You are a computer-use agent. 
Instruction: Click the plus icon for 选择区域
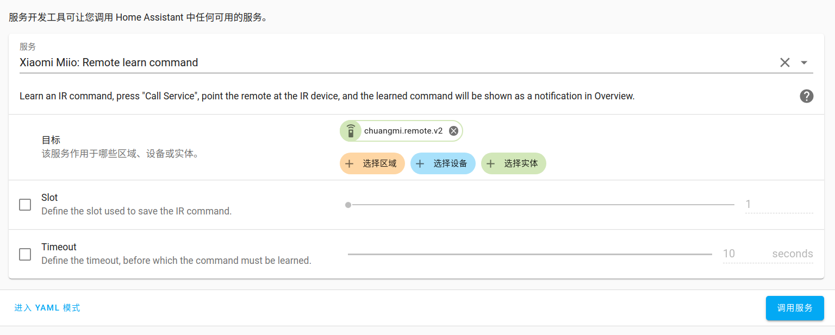[350, 163]
